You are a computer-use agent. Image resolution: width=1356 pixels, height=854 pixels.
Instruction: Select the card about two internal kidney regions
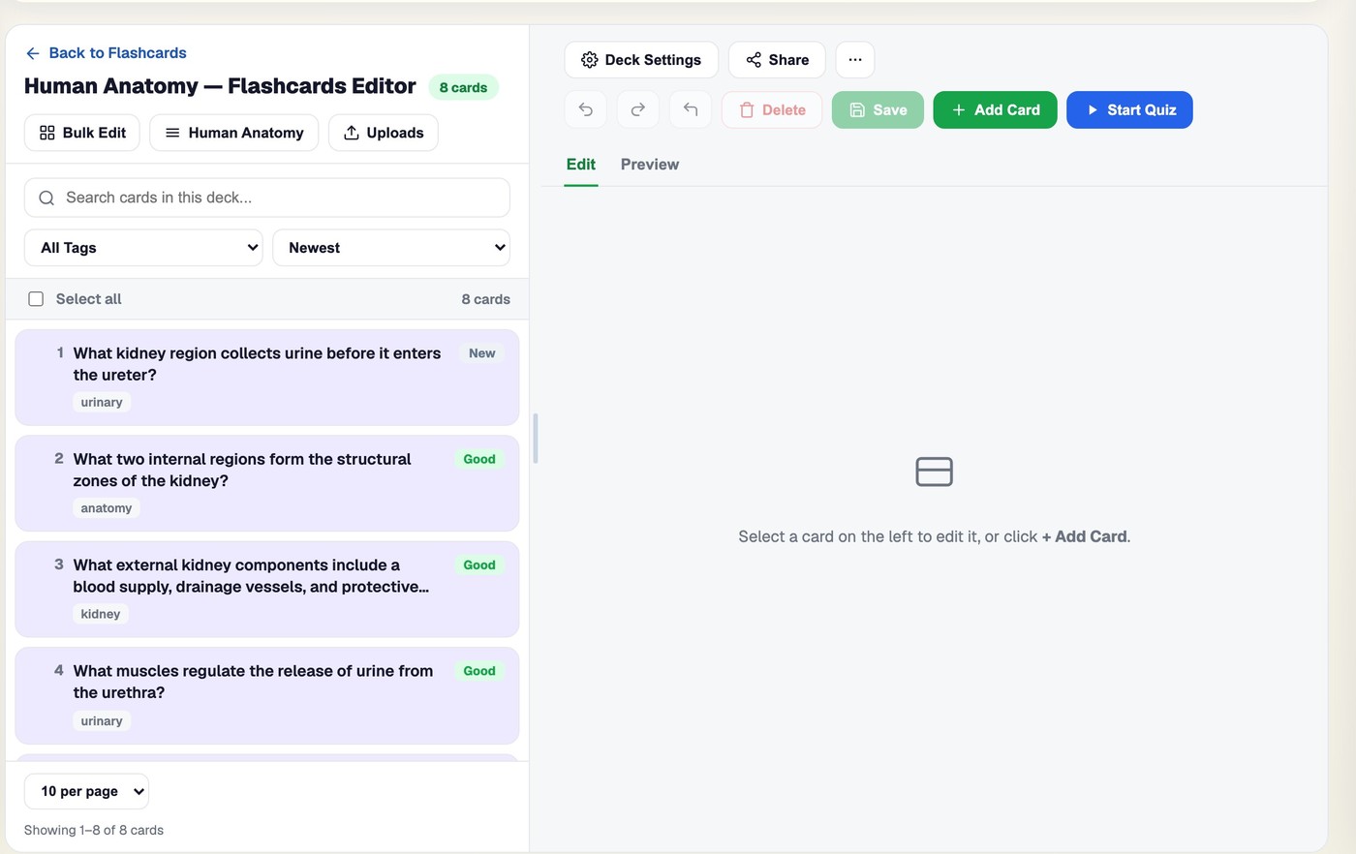267,483
